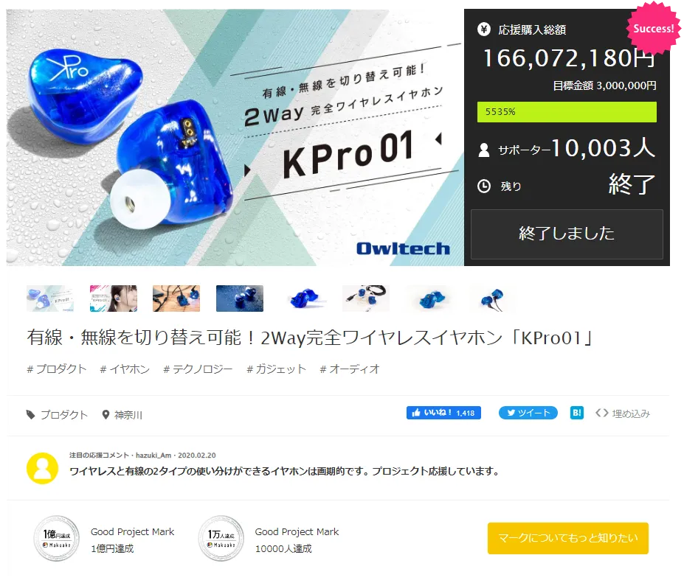Click the green 5535% progress bar
Screen dimensions: 684x583
point(567,112)
